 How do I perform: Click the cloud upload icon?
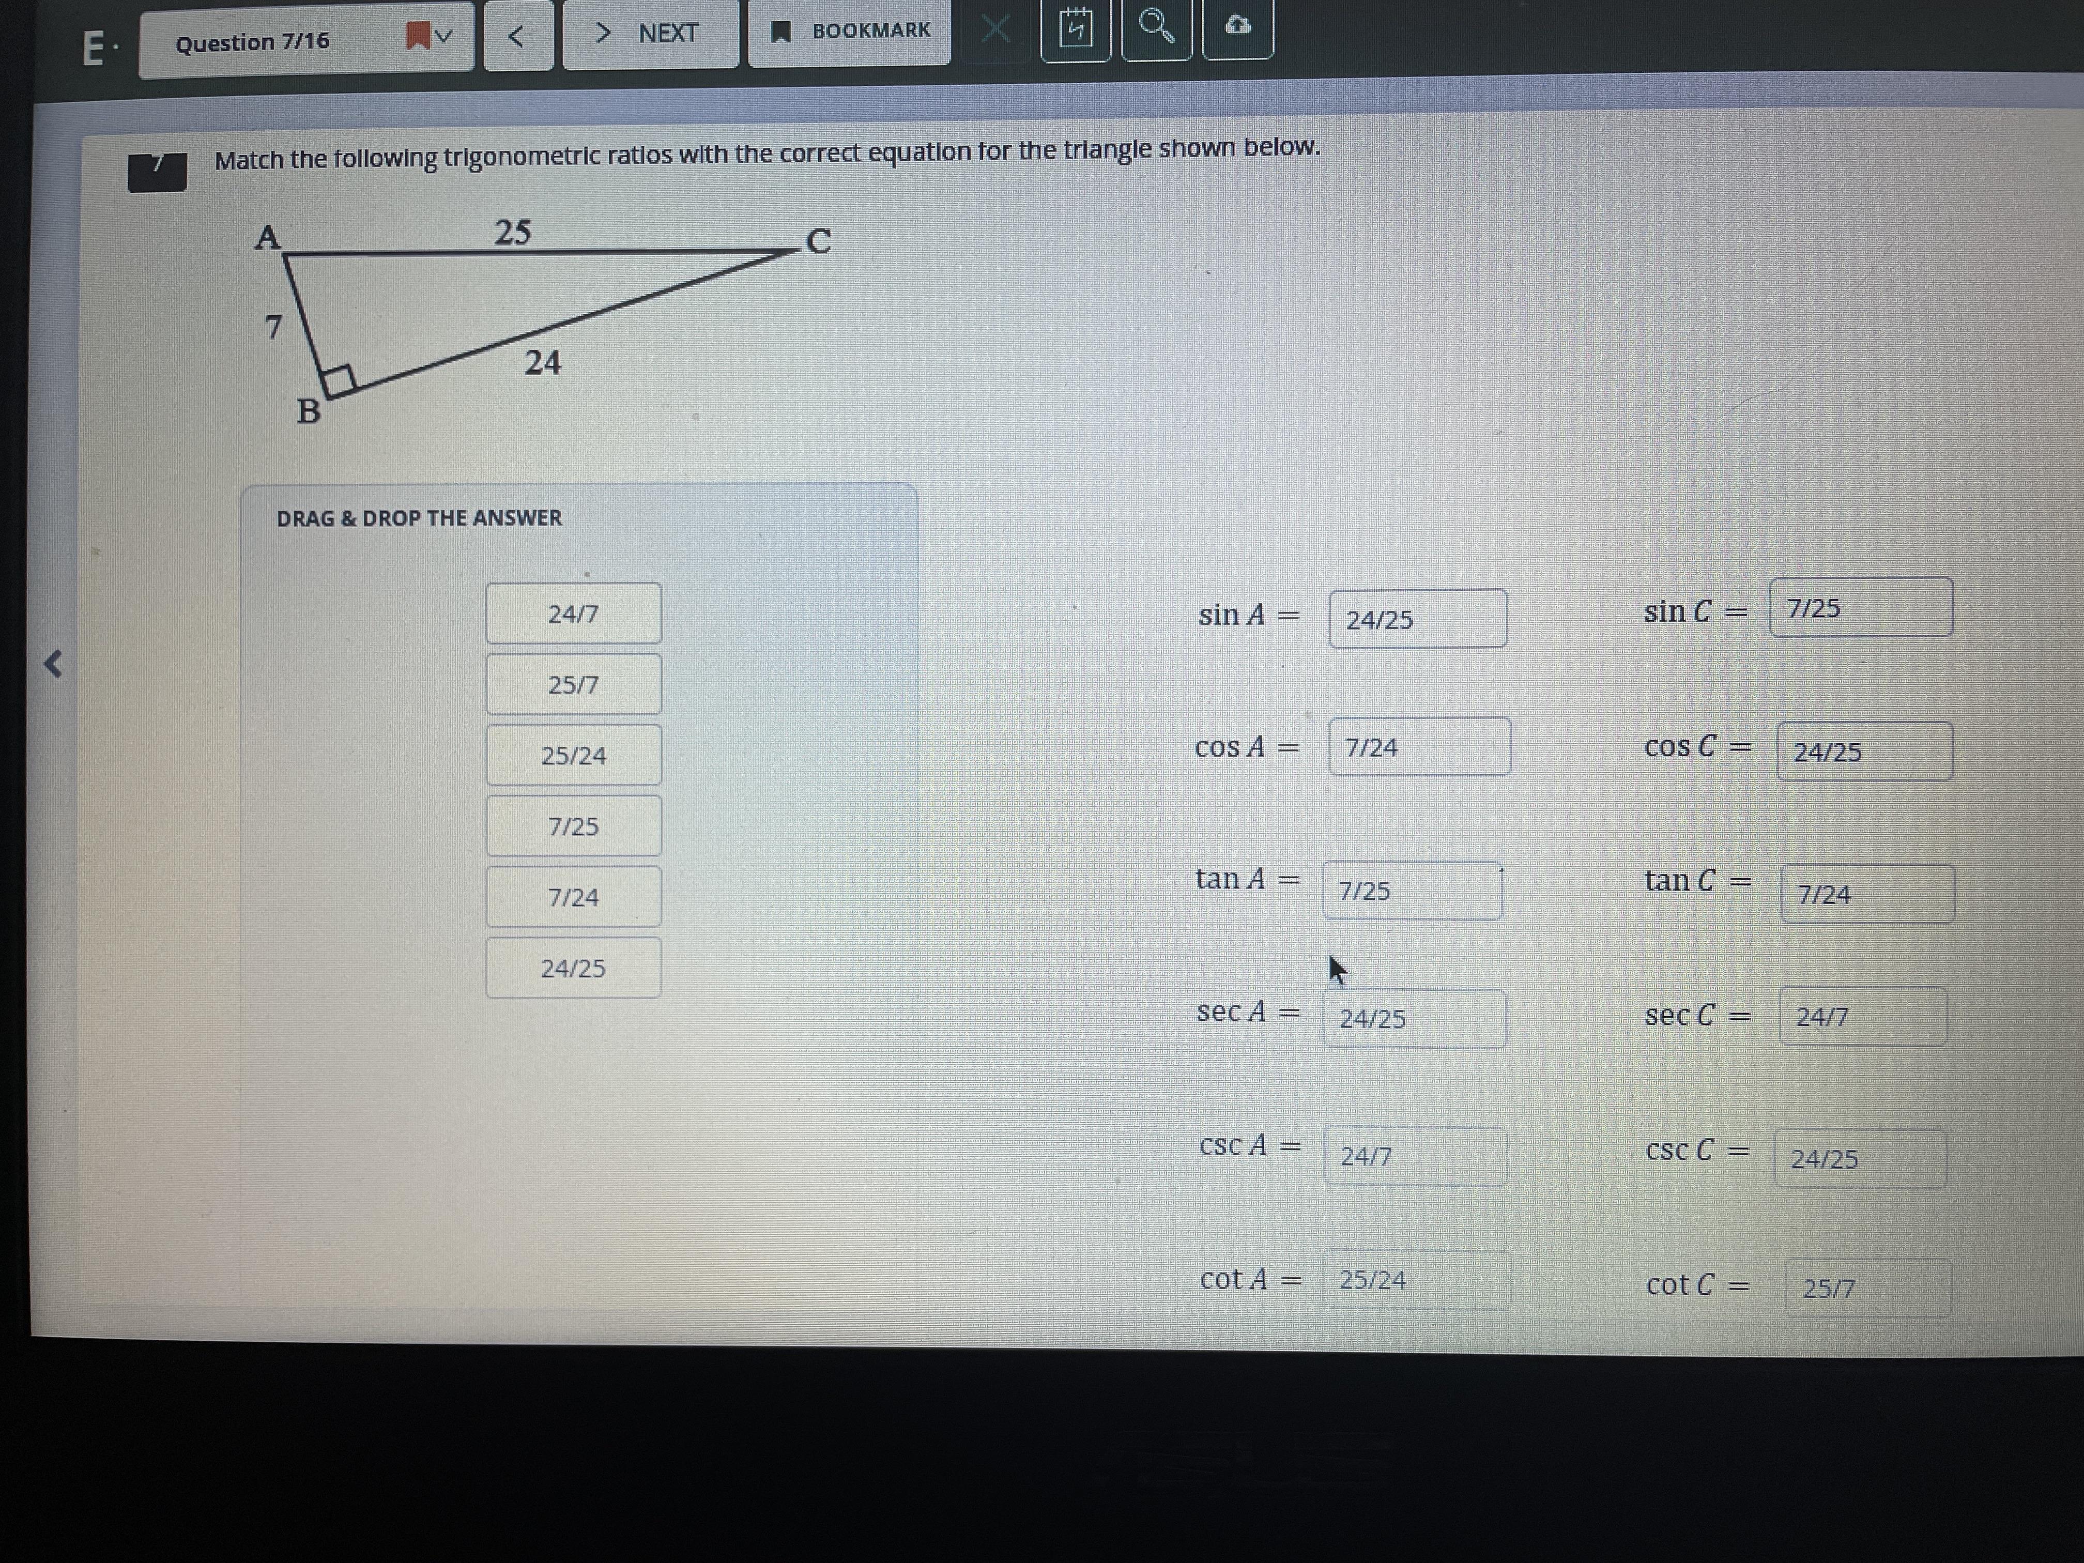[x=1238, y=26]
